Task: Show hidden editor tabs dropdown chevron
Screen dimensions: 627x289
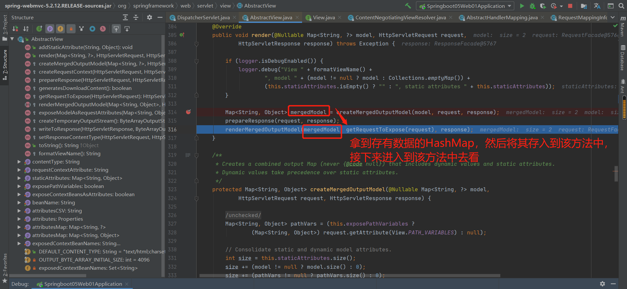Action: [x=613, y=17]
